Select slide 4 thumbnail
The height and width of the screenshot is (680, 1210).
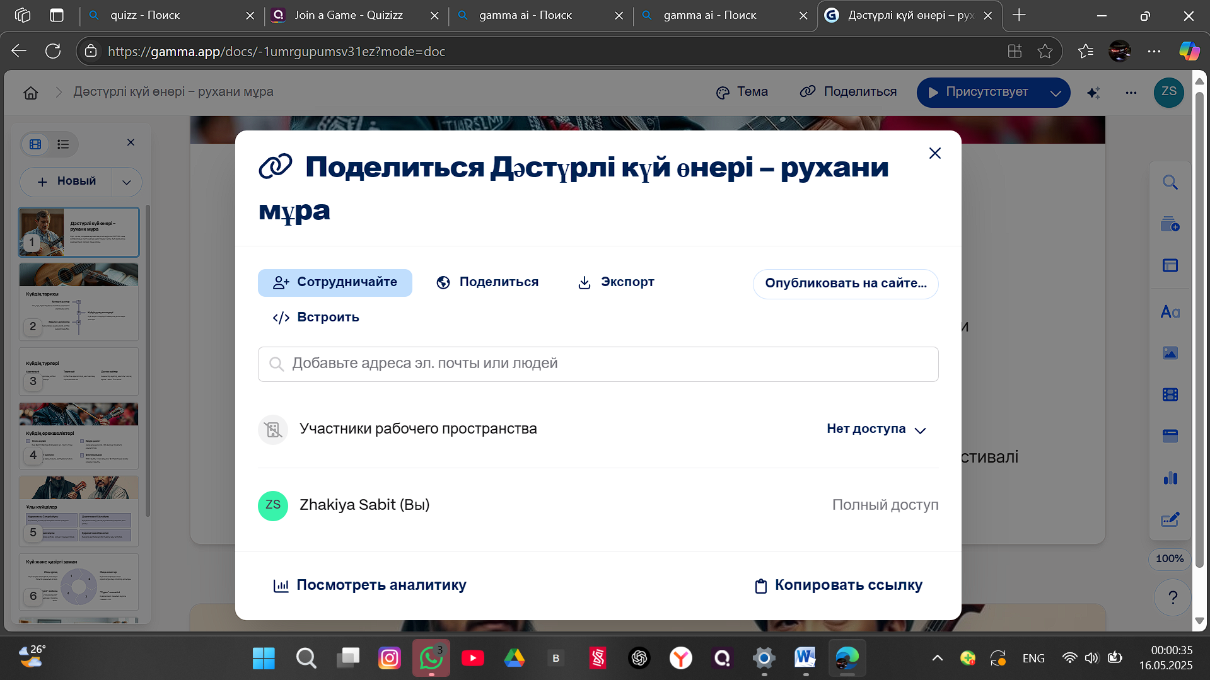click(x=79, y=435)
